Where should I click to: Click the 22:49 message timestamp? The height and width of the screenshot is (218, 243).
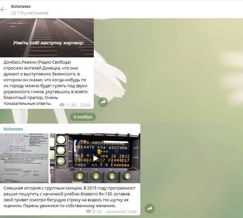click(85, 105)
